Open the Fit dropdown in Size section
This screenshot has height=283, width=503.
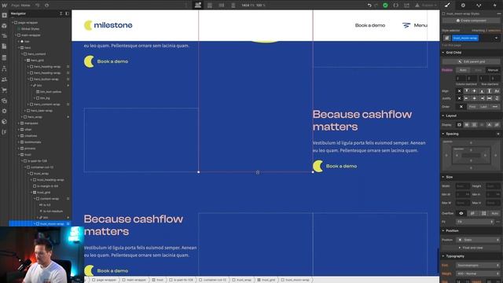click(475, 222)
